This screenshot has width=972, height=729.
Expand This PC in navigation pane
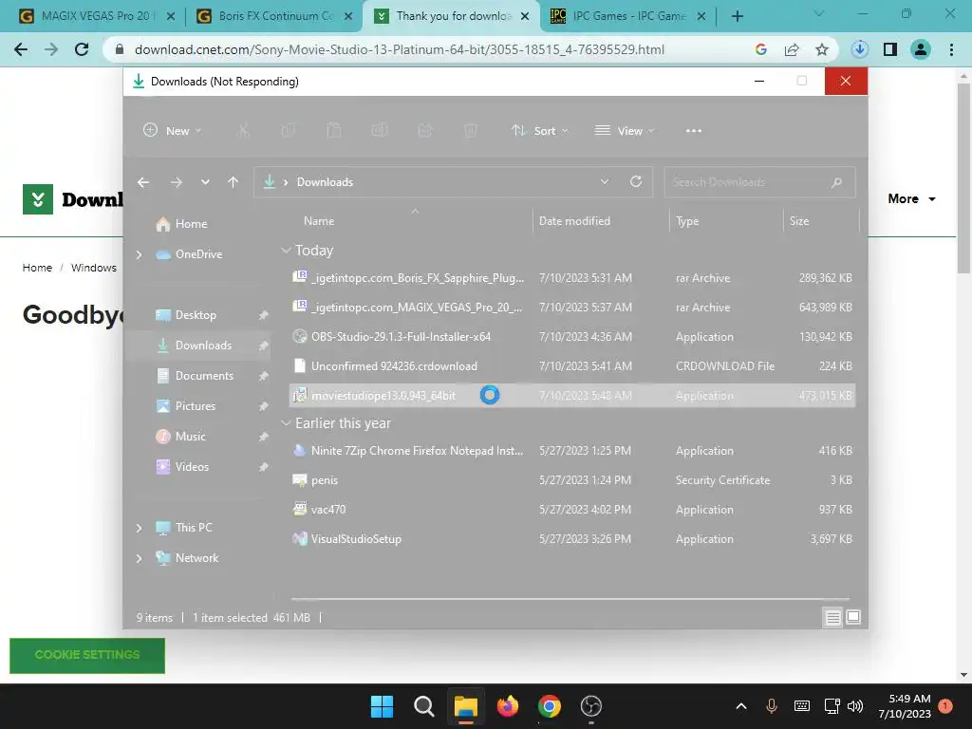click(x=139, y=528)
